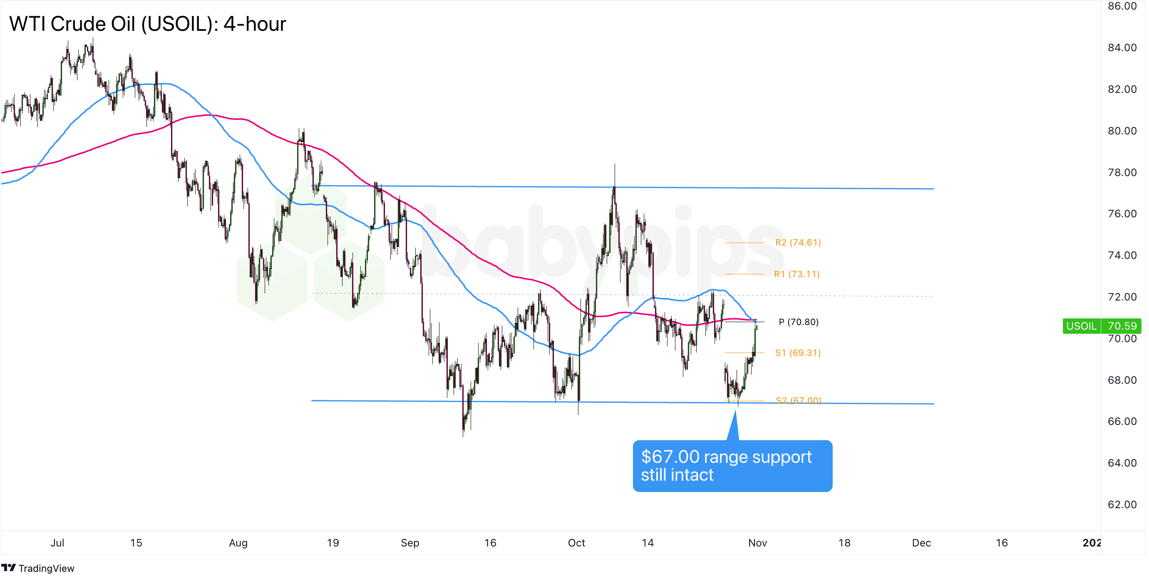Screen dimensions: 1149x576
Task: Click the Aug label on time axis
Action: coord(238,543)
